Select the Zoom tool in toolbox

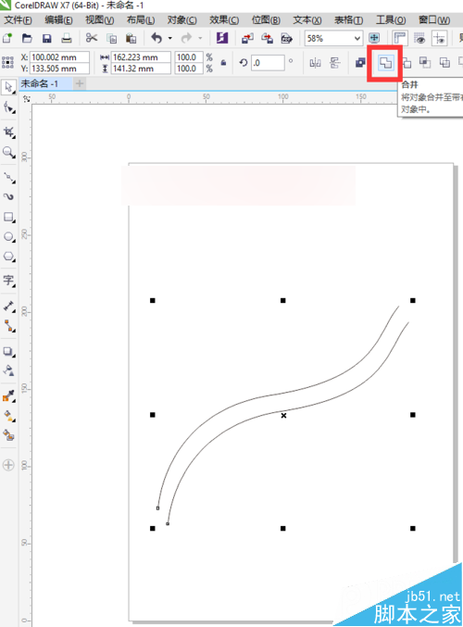(x=8, y=153)
